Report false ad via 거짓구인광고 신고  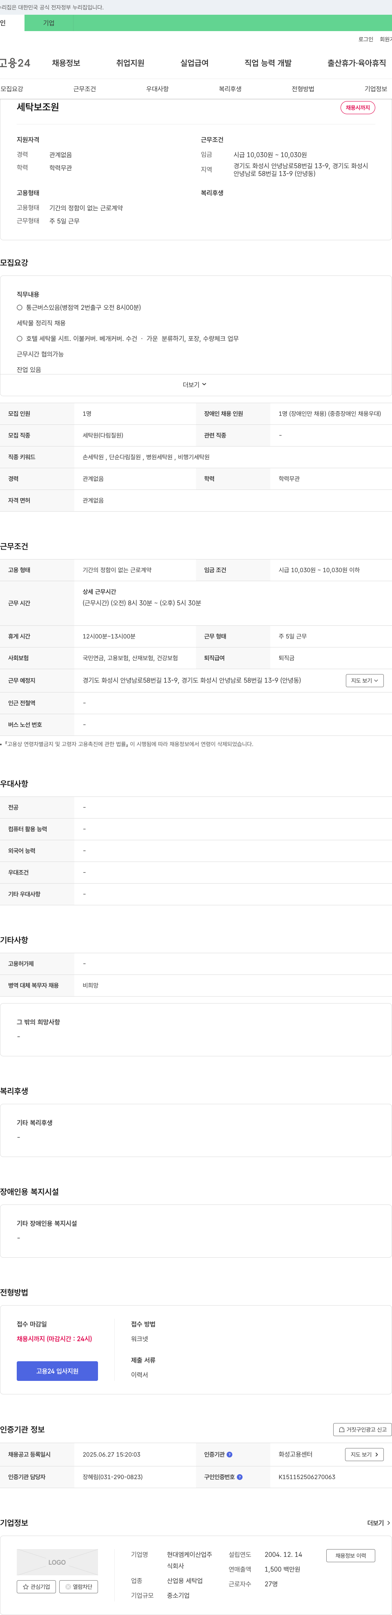[363, 1430]
